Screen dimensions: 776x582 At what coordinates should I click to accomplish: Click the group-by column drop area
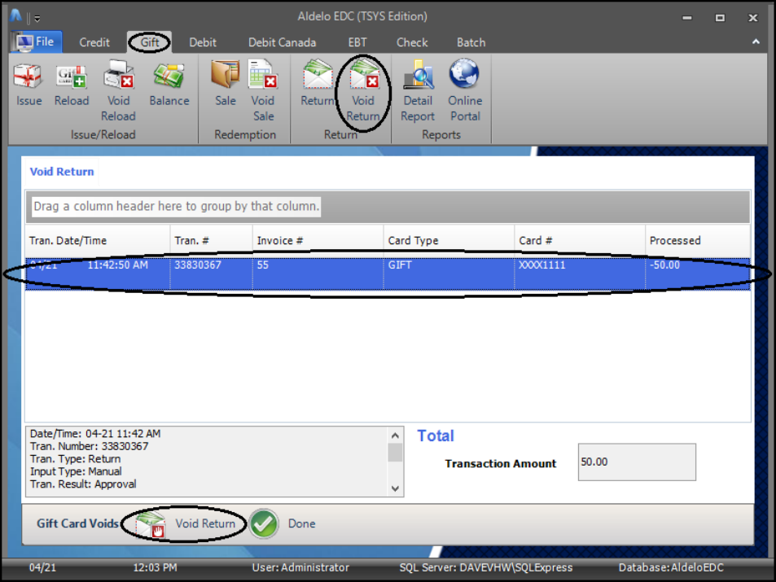388,207
